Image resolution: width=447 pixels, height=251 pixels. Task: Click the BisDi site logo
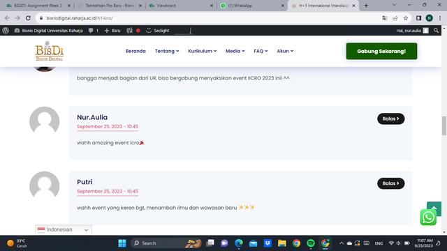click(x=50, y=51)
